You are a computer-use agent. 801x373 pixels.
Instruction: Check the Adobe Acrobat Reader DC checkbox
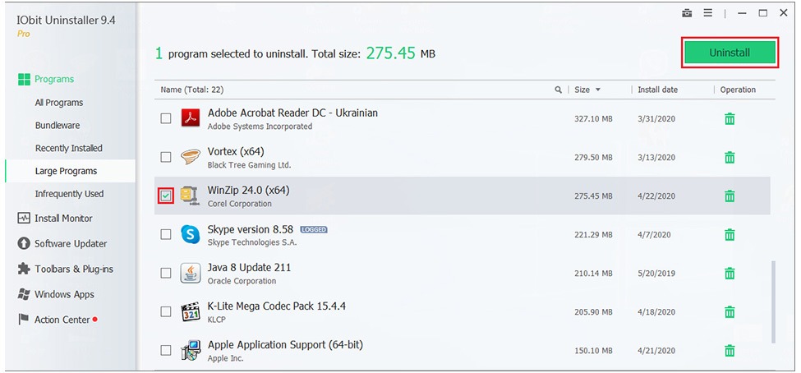[x=166, y=118]
